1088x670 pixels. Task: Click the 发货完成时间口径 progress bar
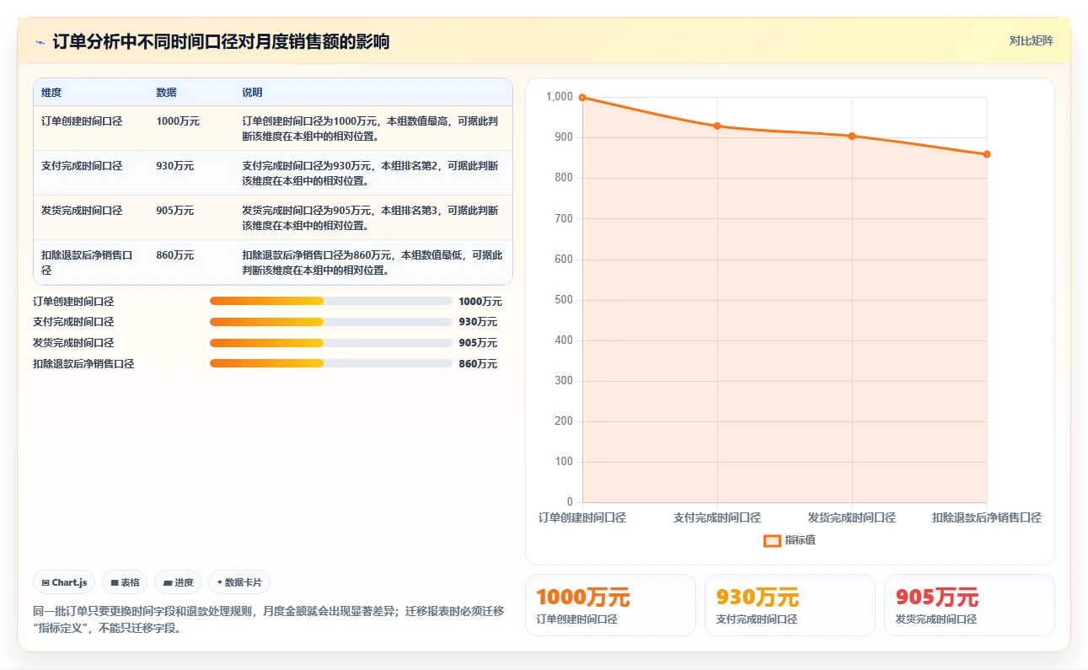click(x=331, y=343)
